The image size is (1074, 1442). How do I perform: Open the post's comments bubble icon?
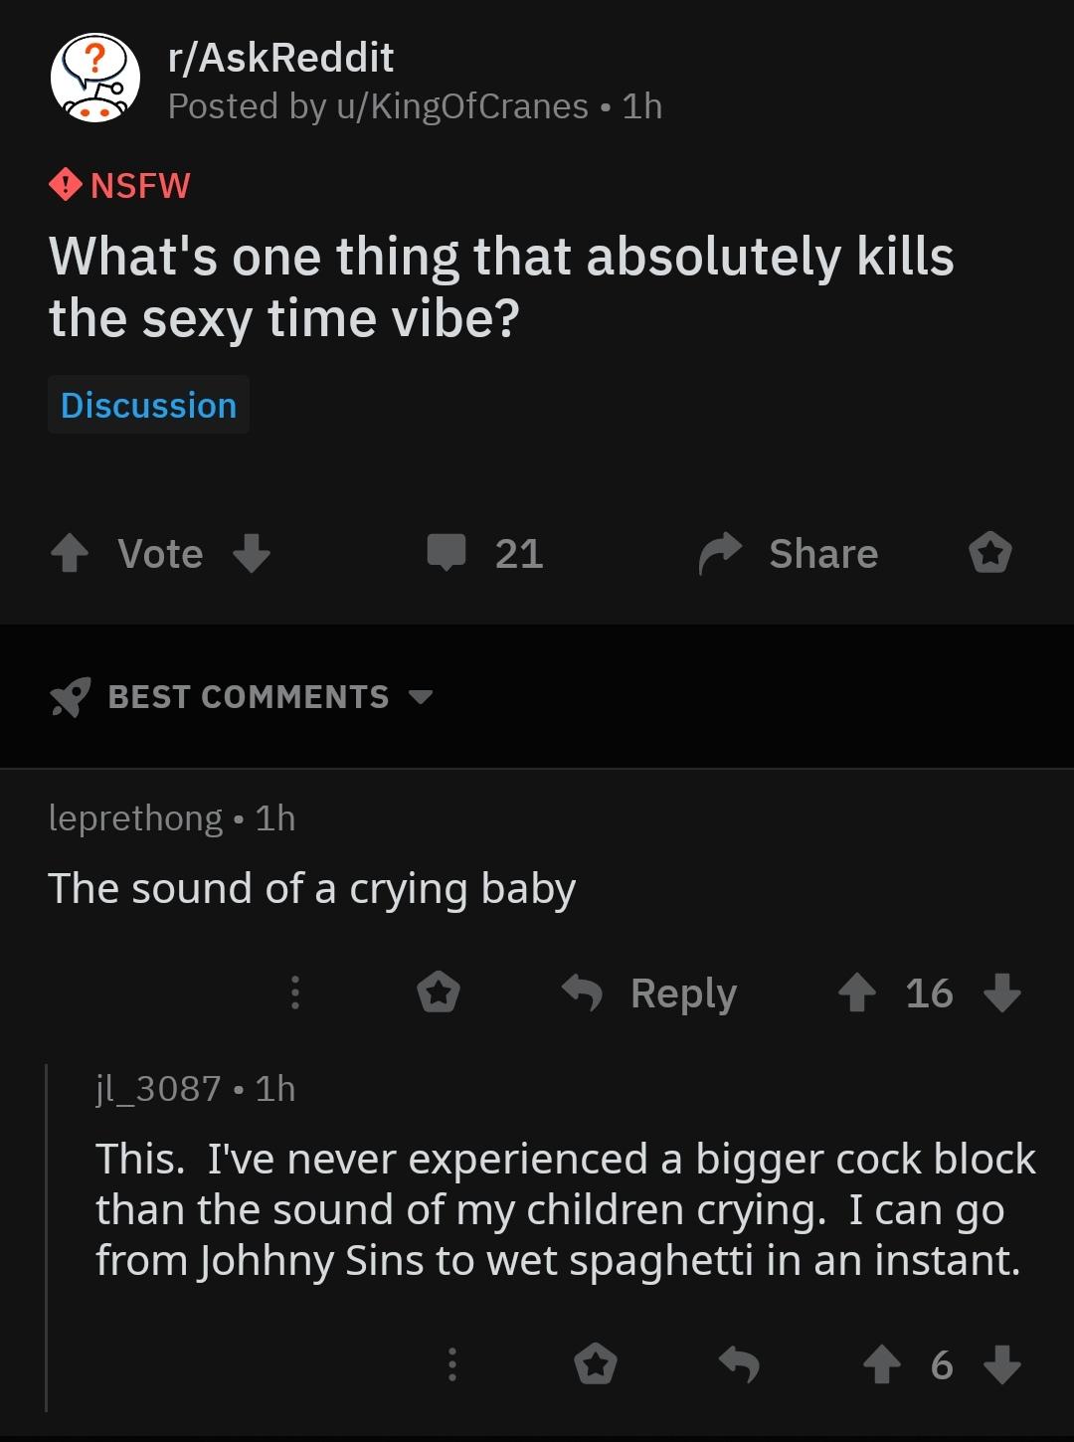tap(447, 552)
